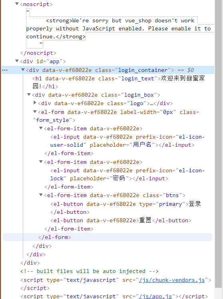Click the "el-icon-lock" prefix-icon value
The width and height of the screenshot is (223, 299).
tap(127, 174)
